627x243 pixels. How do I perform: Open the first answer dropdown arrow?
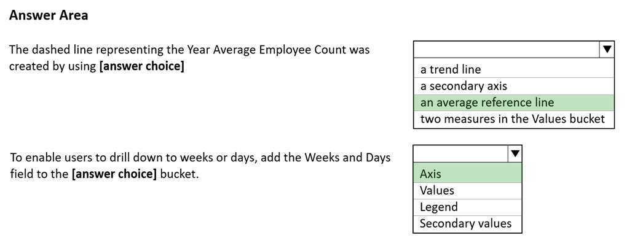click(607, 50)
